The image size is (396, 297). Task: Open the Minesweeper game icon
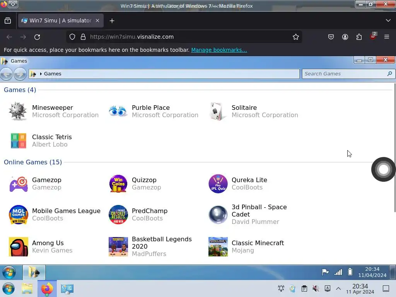(x=18, y=111)
